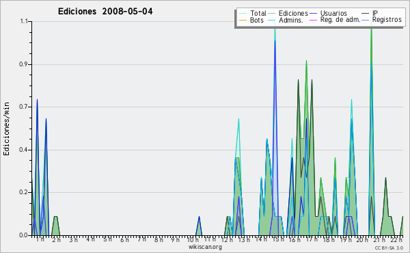Click the chart title 'Ediciones 2008-05-04'
This screenshot has height=253, width=410.
pos(105,12)
